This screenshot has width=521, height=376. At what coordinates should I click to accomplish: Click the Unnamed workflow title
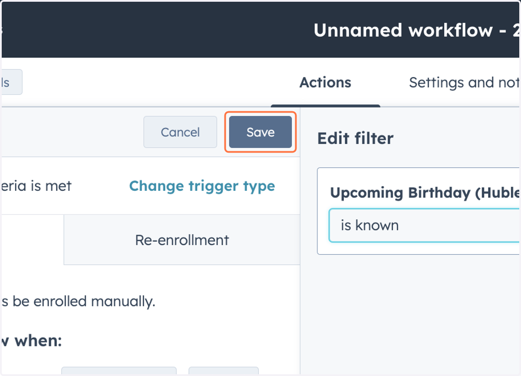click(417, 30)
